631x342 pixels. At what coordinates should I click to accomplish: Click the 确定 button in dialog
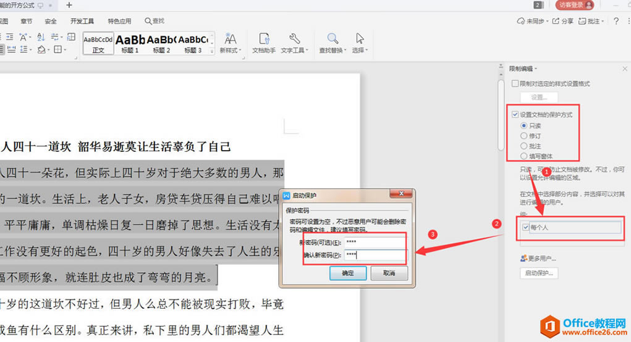pyautogui.click(x=348, y=273)
